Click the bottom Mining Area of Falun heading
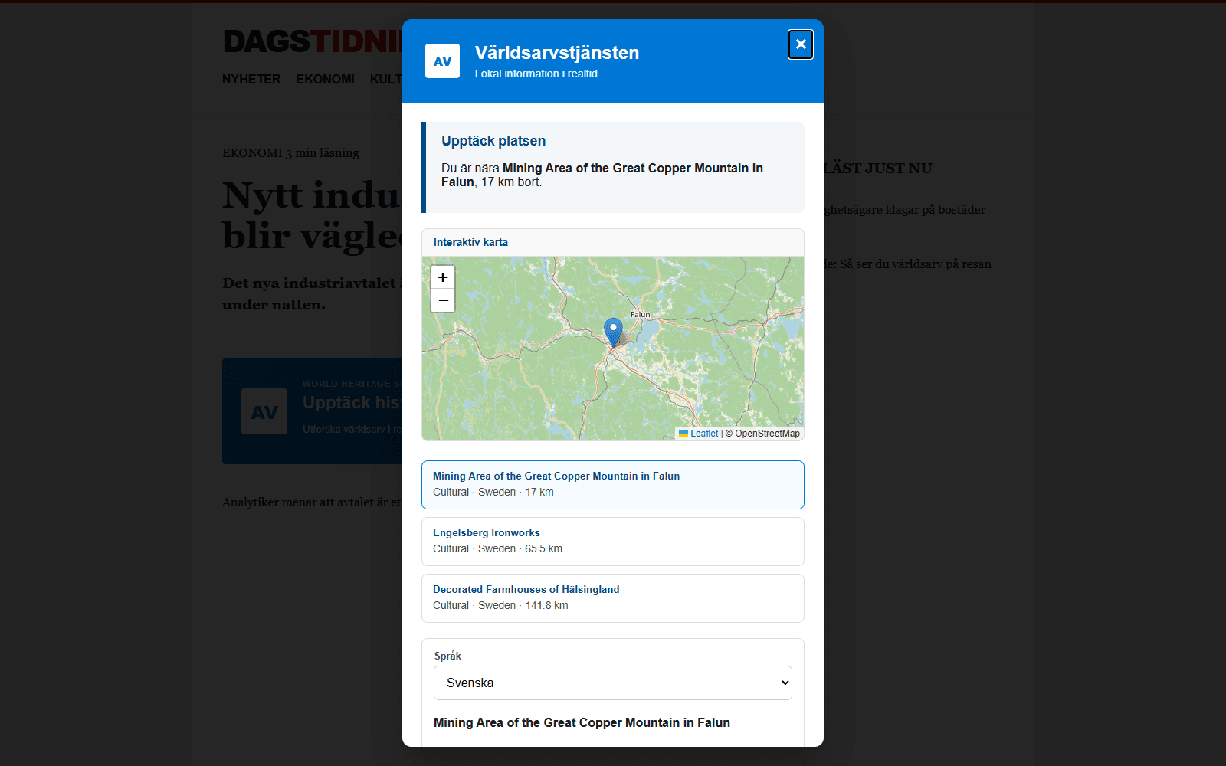Viewport: 1226px width, 766px height. 582,723
